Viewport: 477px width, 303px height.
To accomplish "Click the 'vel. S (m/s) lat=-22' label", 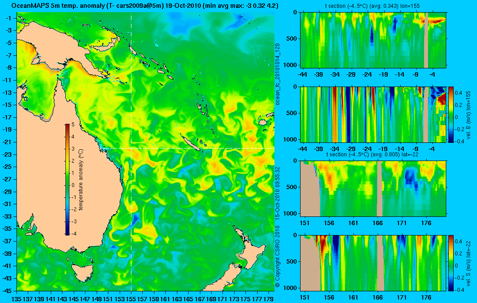I will [x=468, y=263].
